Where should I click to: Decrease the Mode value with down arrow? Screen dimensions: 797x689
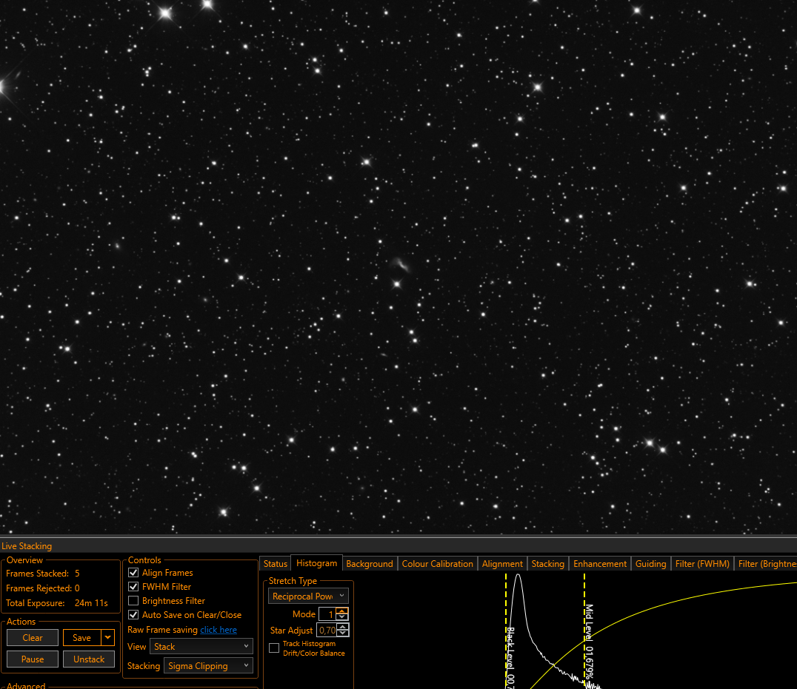click(x=342, y=617)
